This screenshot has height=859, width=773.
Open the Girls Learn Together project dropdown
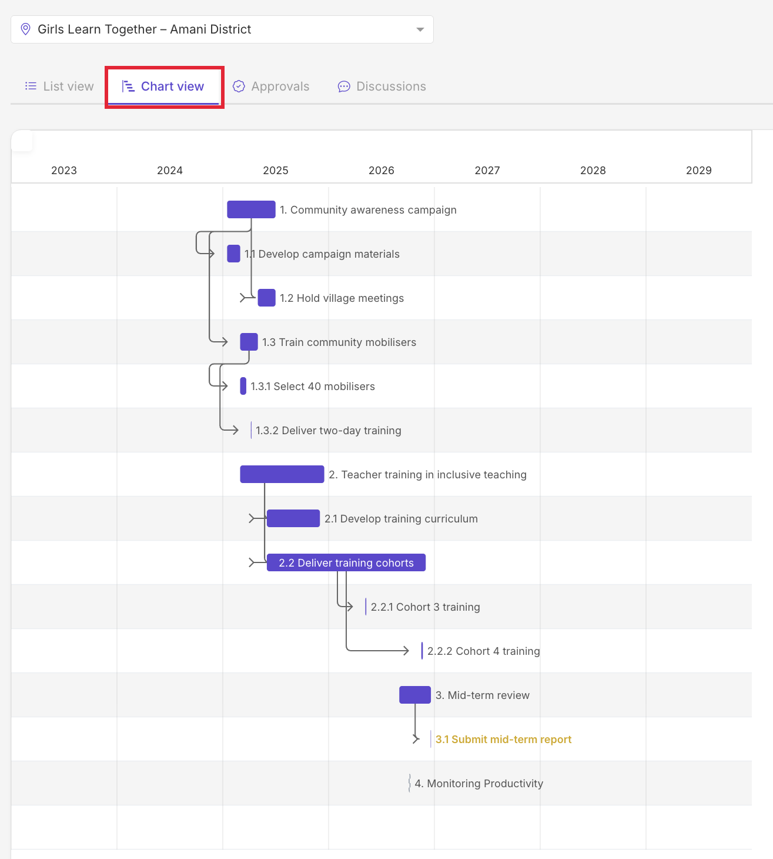click(x=222, y=29)
